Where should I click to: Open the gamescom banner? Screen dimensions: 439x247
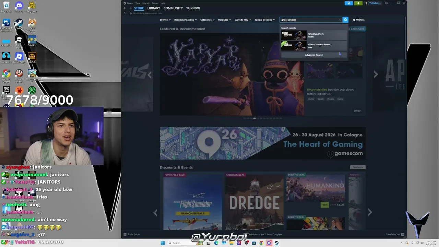click(x=262, y=143)
